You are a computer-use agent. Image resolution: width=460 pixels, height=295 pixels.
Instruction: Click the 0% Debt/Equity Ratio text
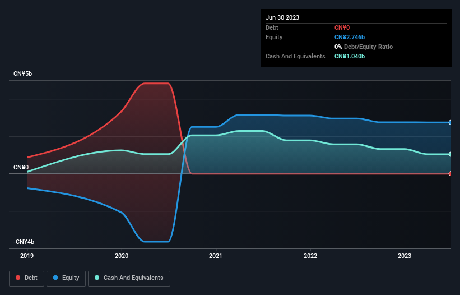pos(364,47)
